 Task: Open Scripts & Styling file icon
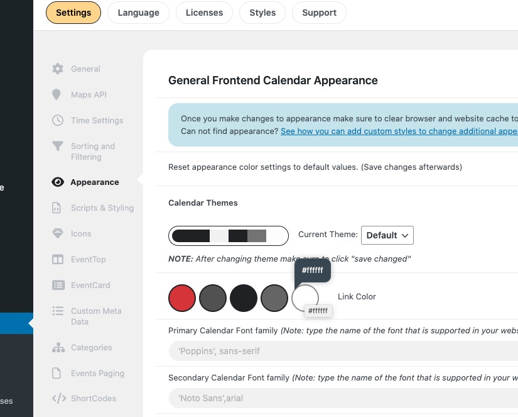[57, 208]
